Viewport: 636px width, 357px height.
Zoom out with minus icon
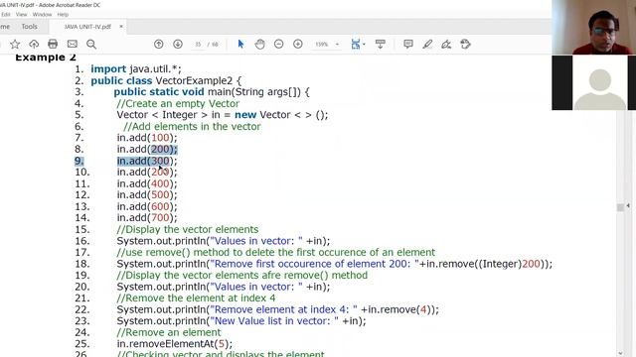click(278, 44)
